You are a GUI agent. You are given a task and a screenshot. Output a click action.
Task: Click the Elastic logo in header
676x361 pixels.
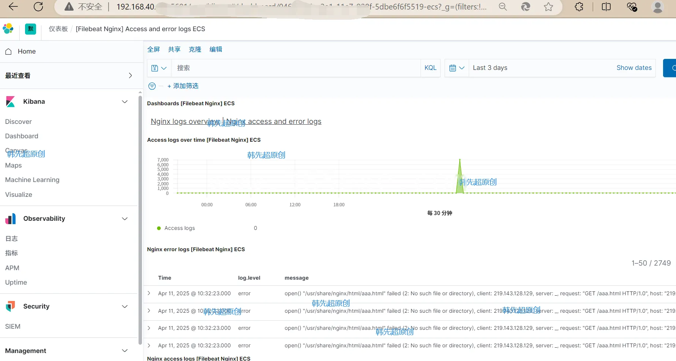point(8,28)
